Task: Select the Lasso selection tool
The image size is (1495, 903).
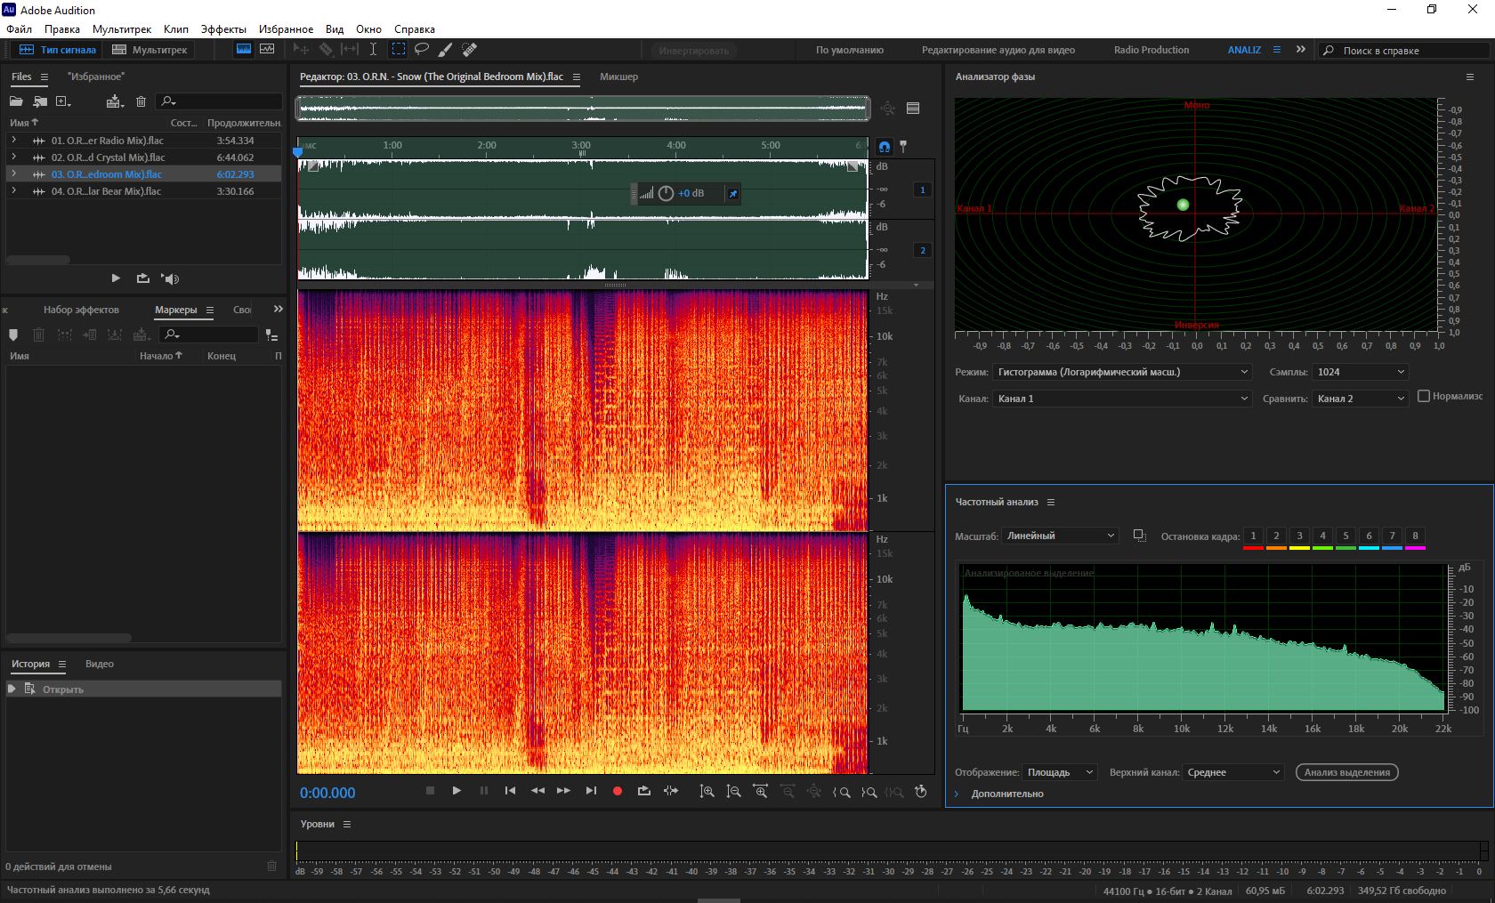Action: (x=422, y=50)
